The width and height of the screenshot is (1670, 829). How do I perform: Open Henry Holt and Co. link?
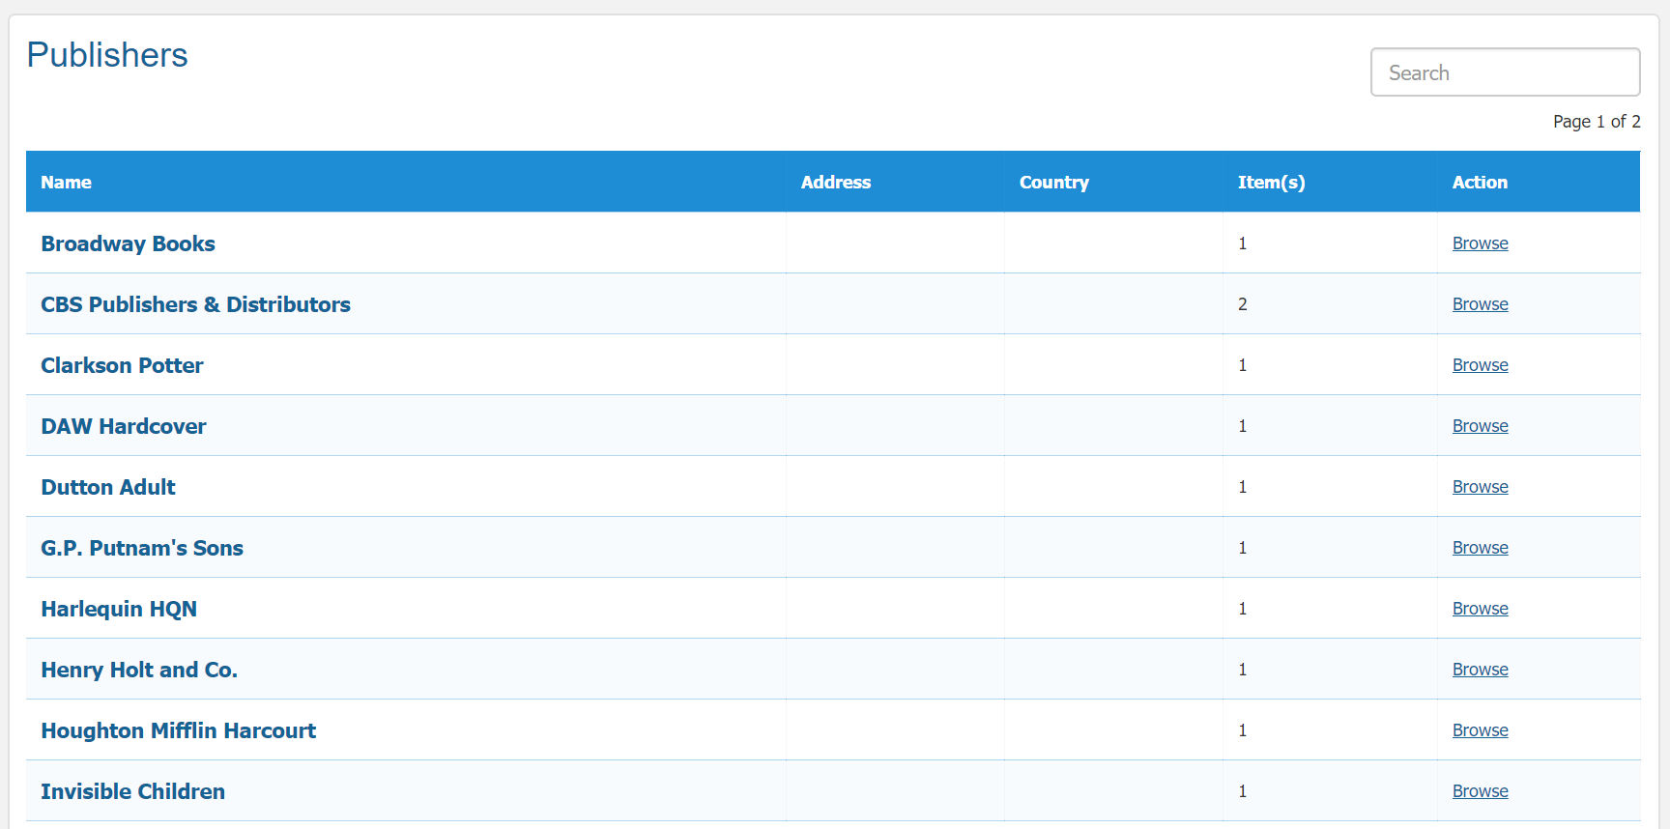pos(139,670)
